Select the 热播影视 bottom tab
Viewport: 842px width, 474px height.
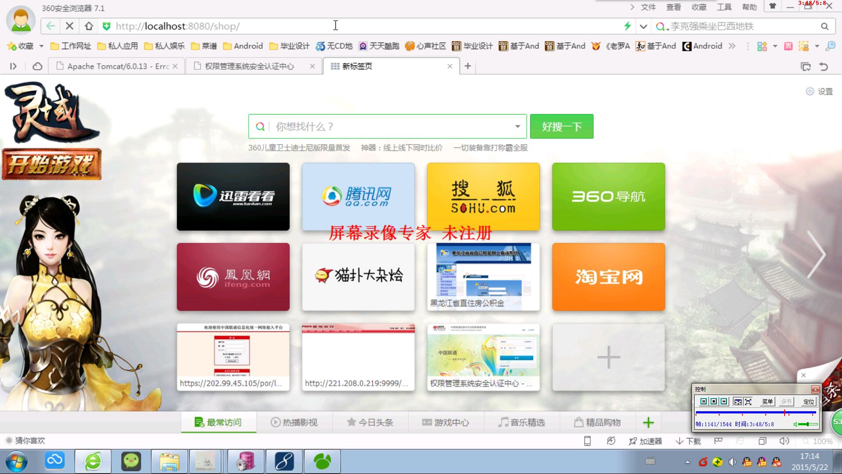tap(294, 422)
